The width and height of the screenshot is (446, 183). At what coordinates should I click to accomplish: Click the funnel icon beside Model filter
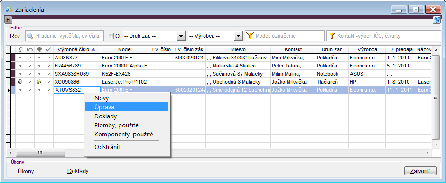click(250, 36)
